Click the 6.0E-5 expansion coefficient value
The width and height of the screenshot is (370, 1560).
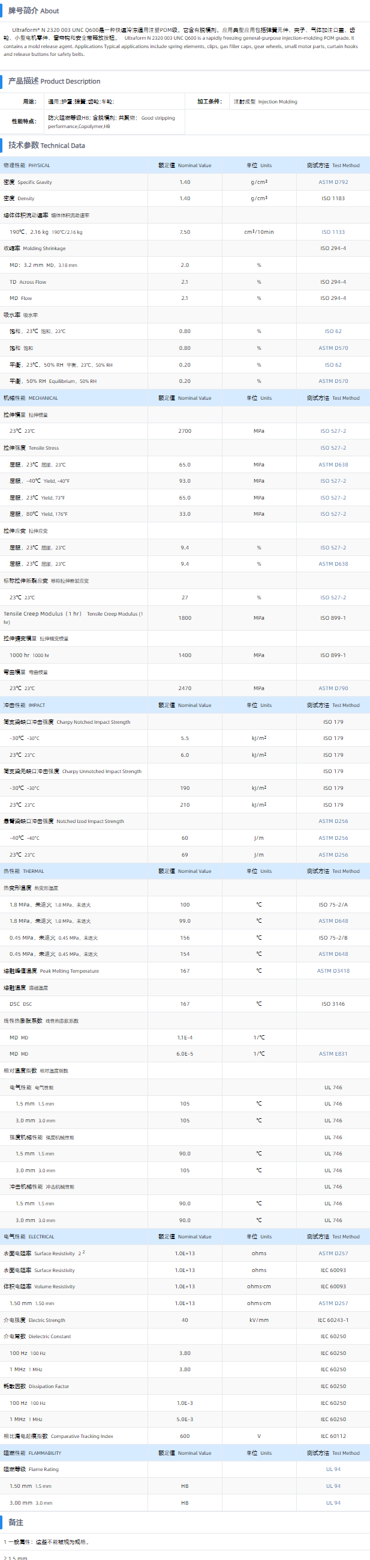[185, 1054]
